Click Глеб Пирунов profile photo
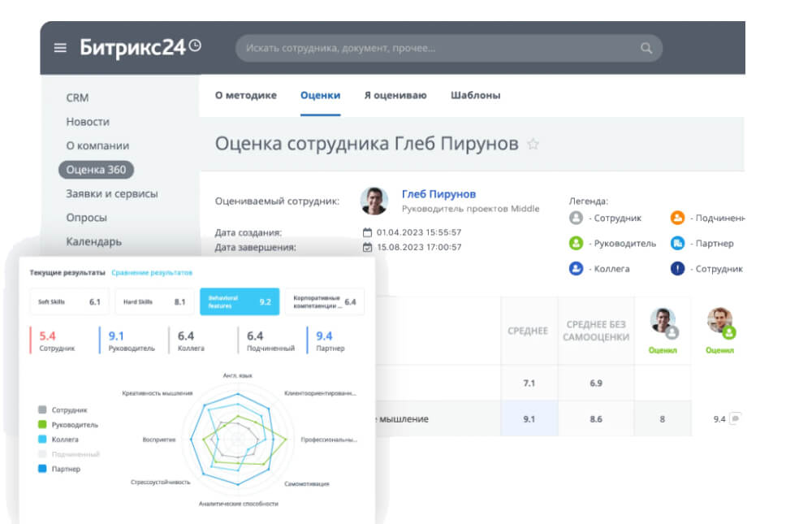This screenshot has width=786, height=524. (374, 201)
